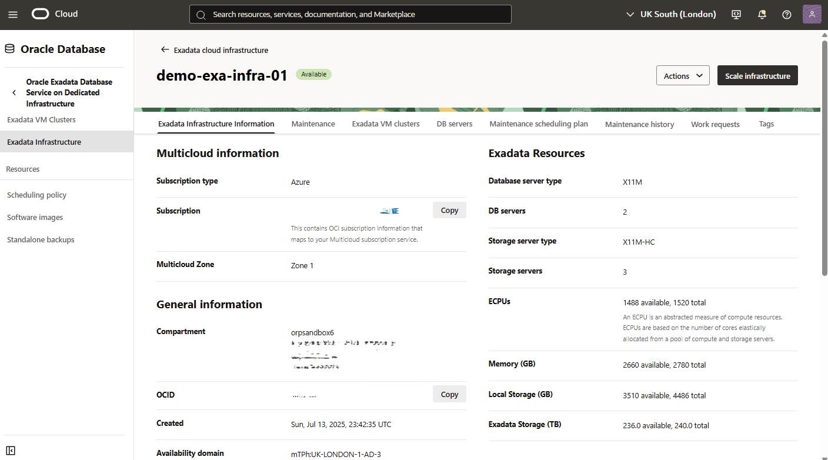Image resolution: width=828 pixels, height=460 pixels.
Task: Open the Actions dropdown
Action: coord(683,75)
